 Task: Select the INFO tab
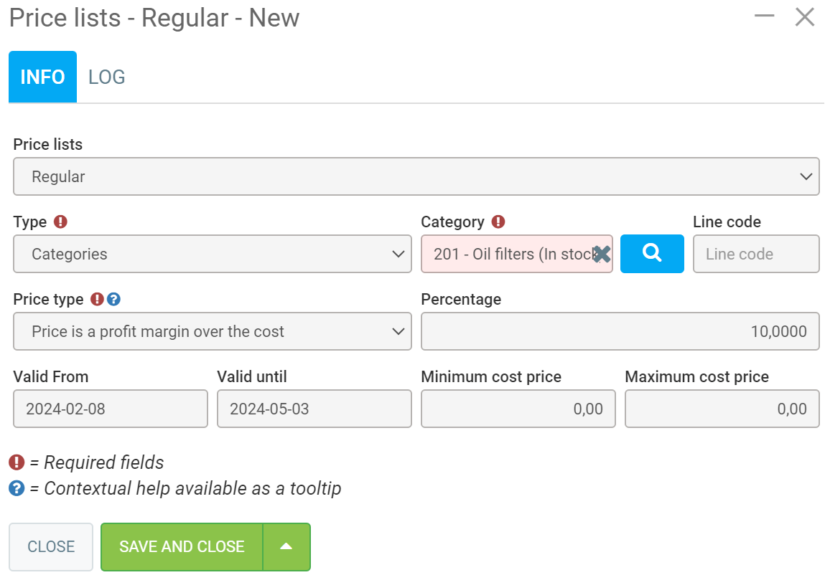point(42,77)
